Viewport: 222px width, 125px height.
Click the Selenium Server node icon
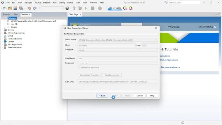pos(5,48)
